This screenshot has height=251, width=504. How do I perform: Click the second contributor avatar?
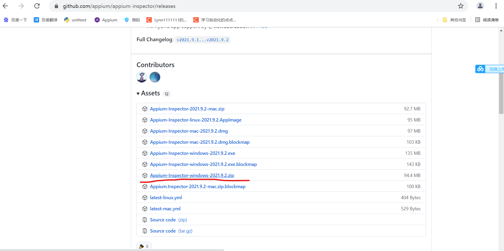tap(155, 77)
